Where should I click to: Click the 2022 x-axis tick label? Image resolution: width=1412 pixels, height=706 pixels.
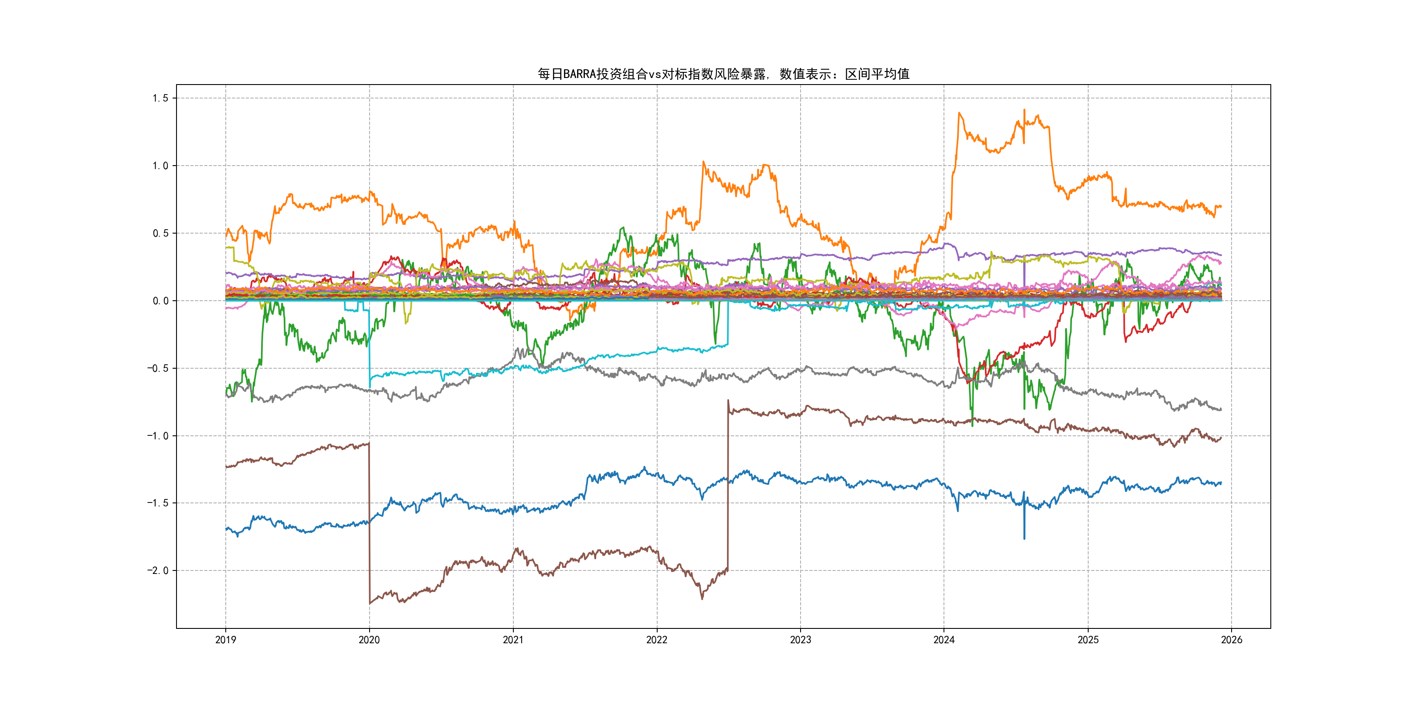657,640
